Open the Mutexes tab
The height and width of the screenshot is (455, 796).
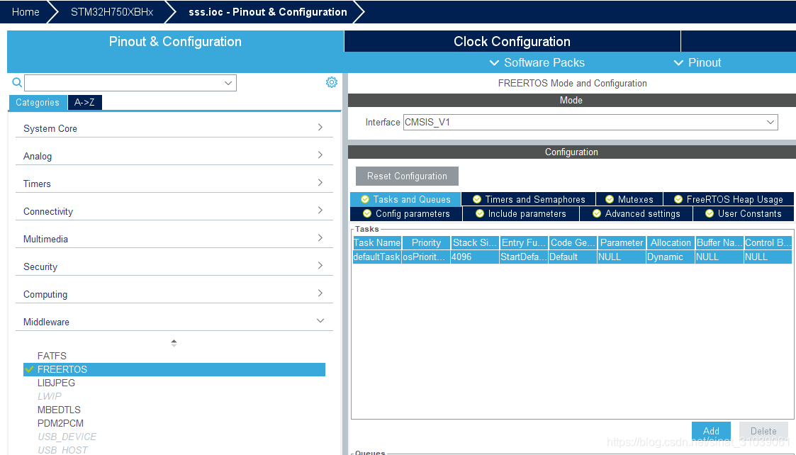point(629,199)
